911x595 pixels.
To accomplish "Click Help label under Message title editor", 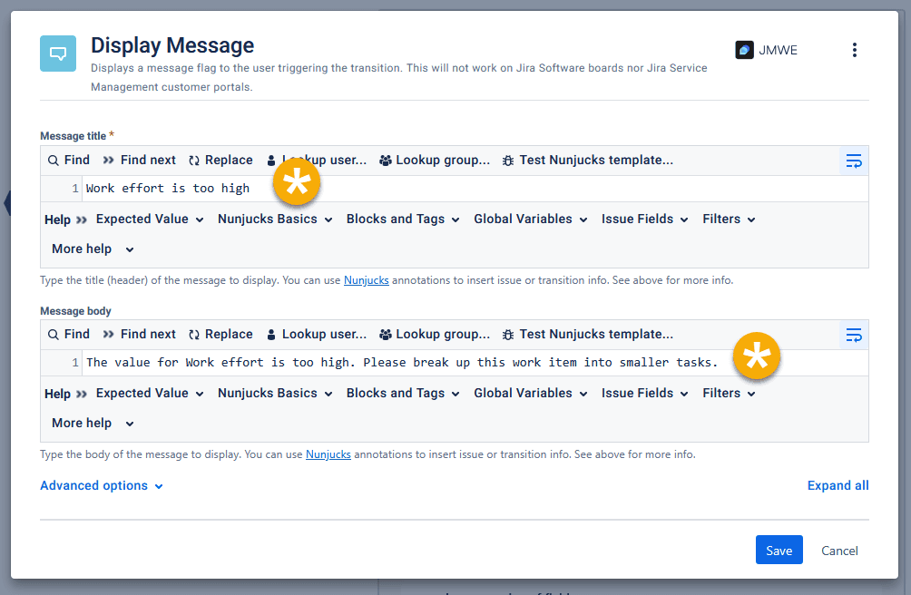I will (x=57, y=220).
